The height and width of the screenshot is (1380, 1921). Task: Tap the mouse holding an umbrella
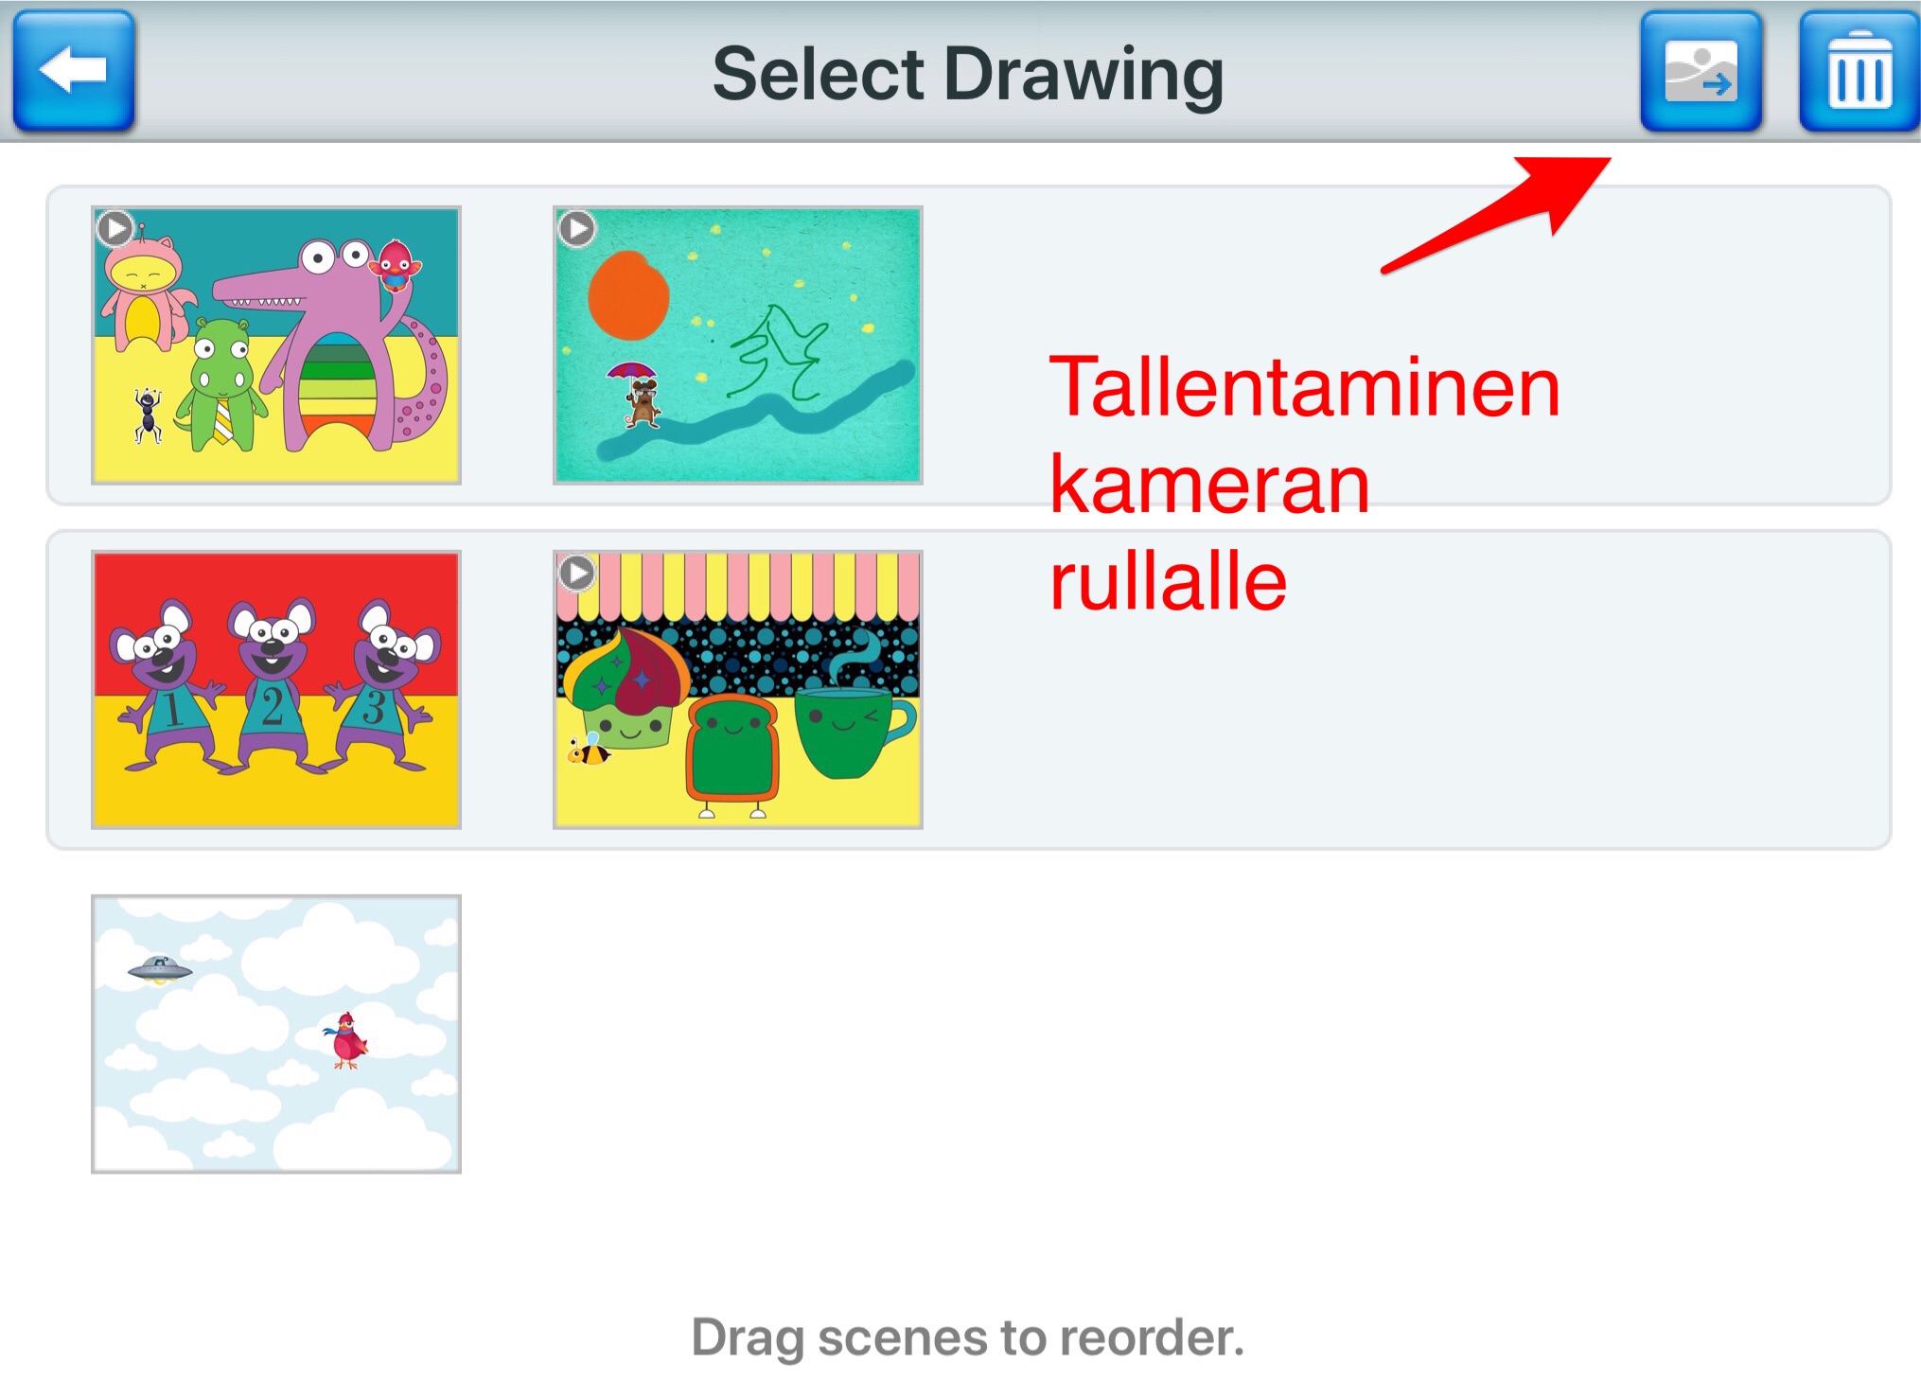pos(640,396)
